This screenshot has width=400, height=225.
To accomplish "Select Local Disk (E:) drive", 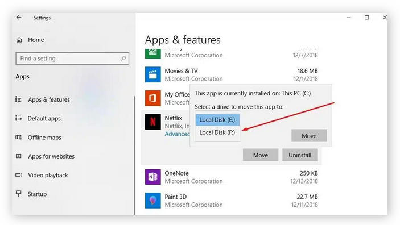I will [217, 120].
